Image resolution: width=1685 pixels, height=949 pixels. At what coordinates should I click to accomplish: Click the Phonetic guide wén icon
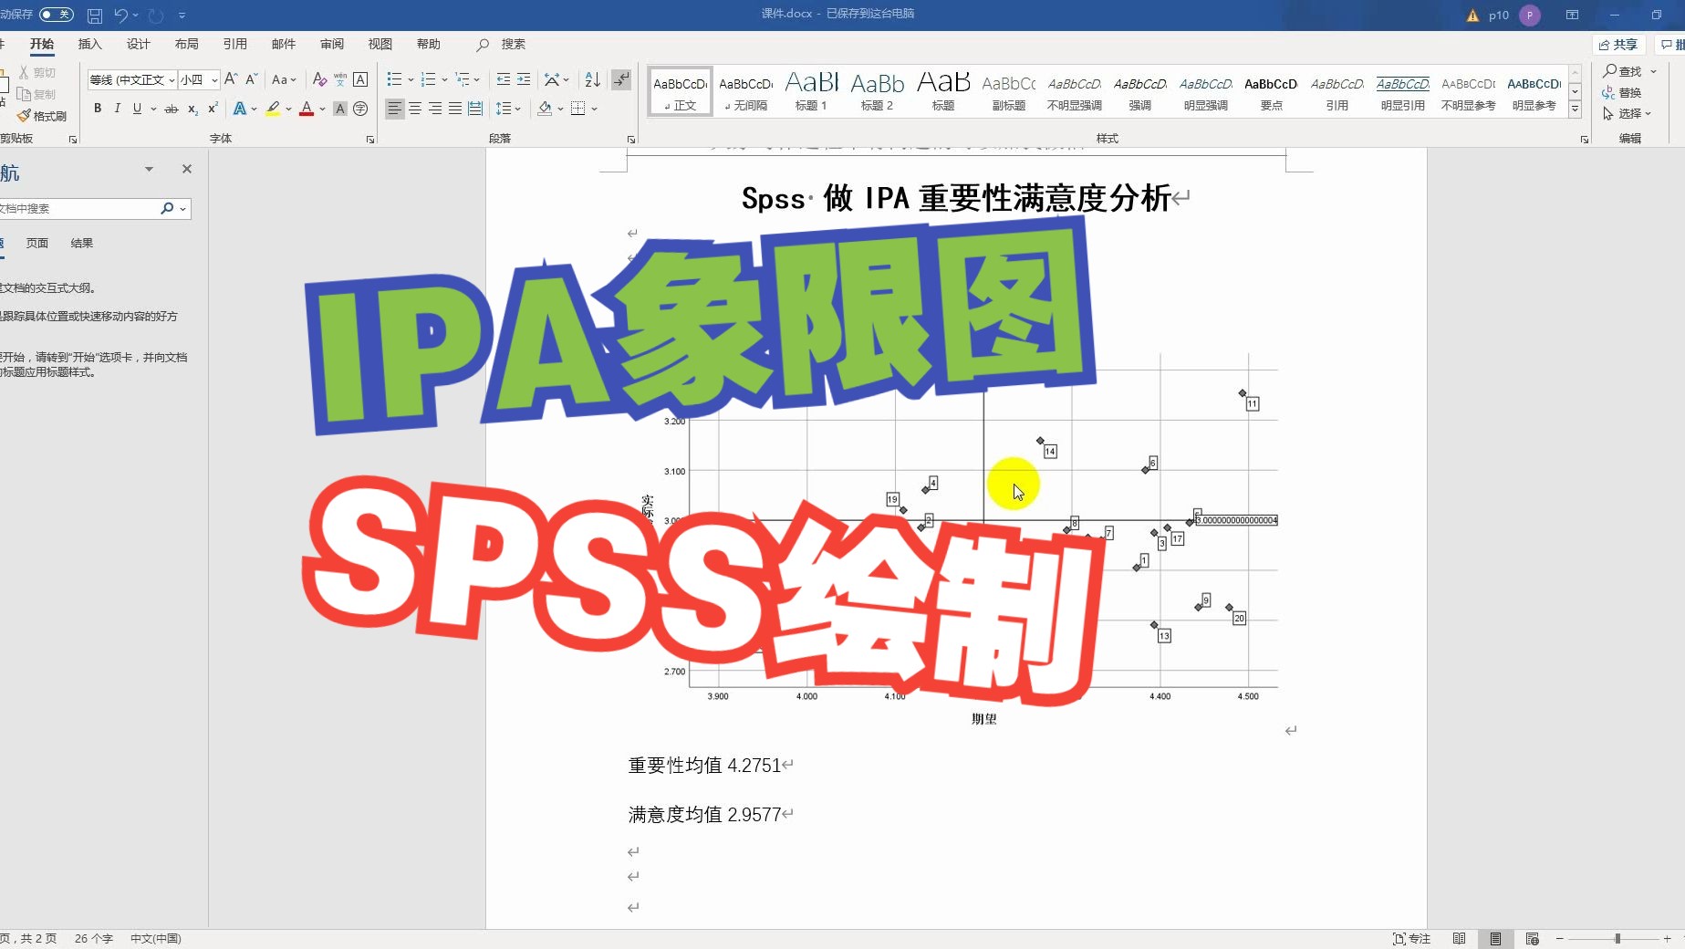[340, 79]
